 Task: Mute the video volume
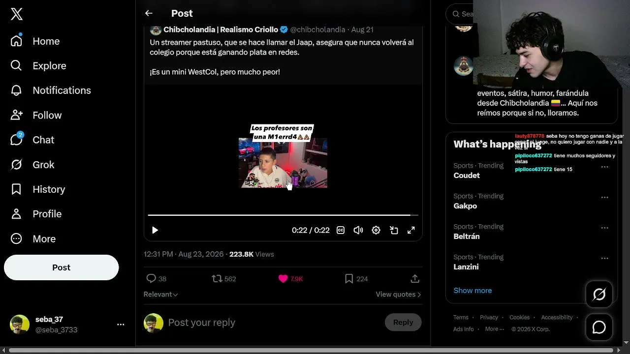[358, 230]
